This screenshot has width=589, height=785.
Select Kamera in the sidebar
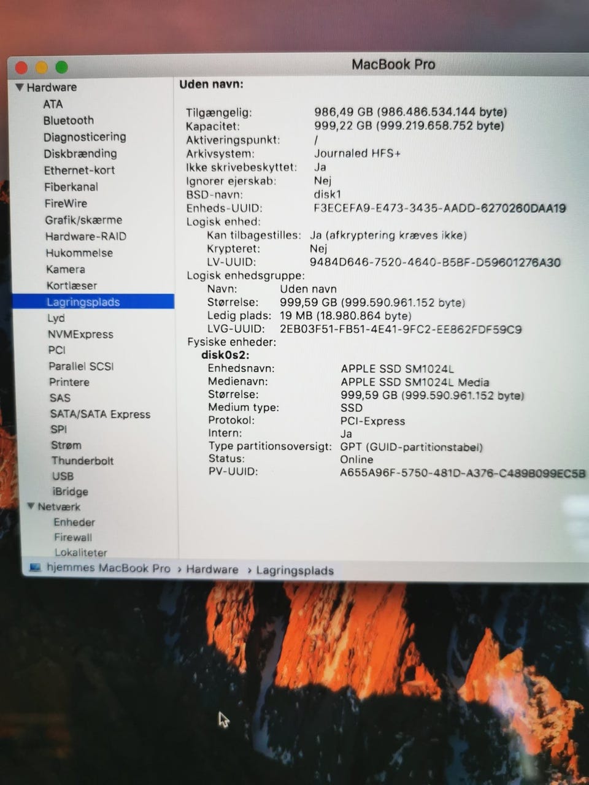tap(65, 269)
